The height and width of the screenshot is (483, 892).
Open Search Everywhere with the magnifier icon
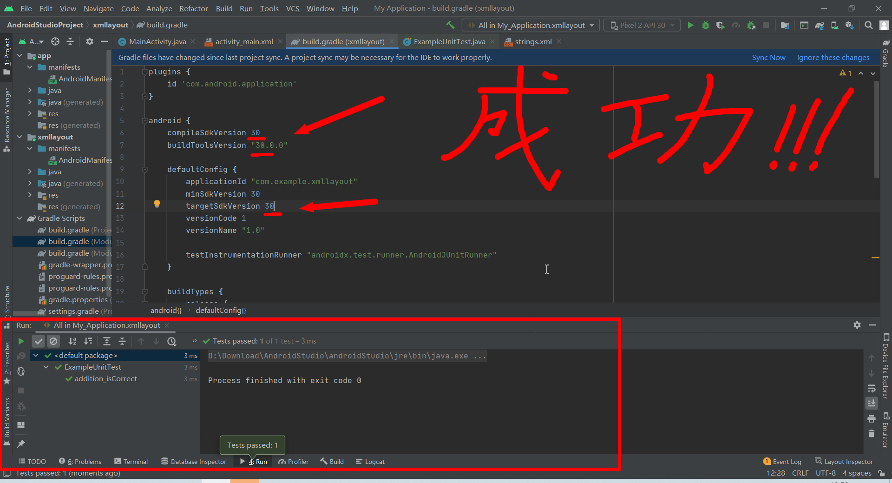click(868, 25)
